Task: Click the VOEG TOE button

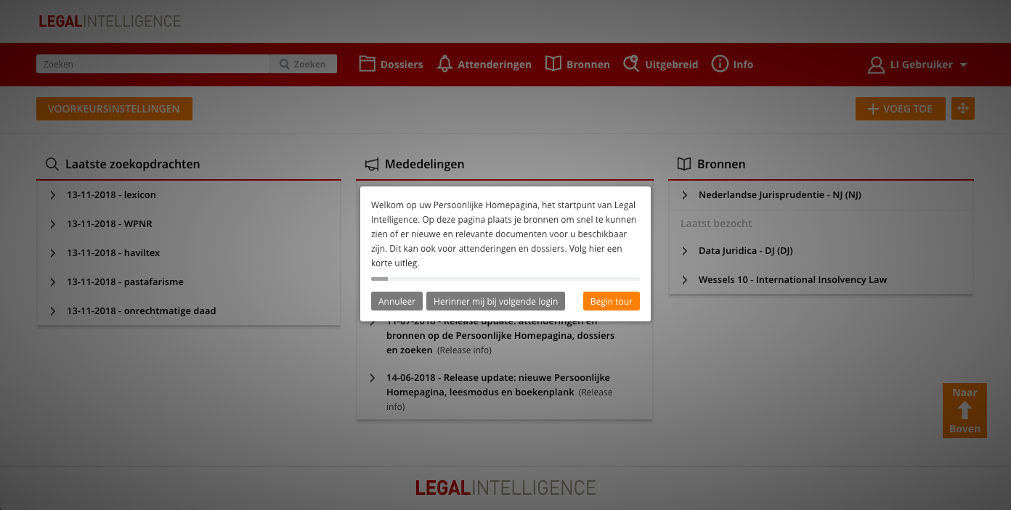Action: 901,109
